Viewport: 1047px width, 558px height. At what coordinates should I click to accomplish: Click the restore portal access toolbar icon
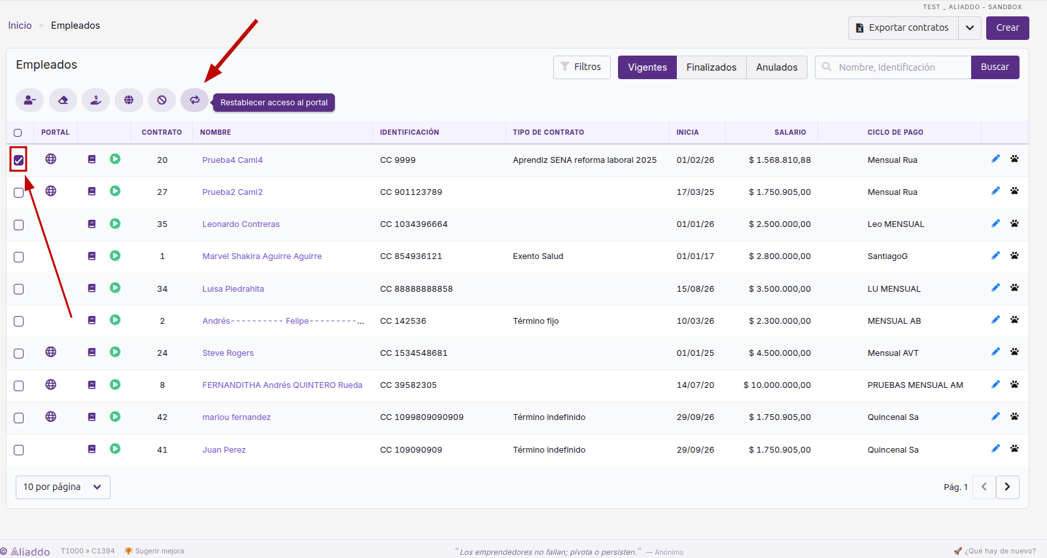point(194,100)
